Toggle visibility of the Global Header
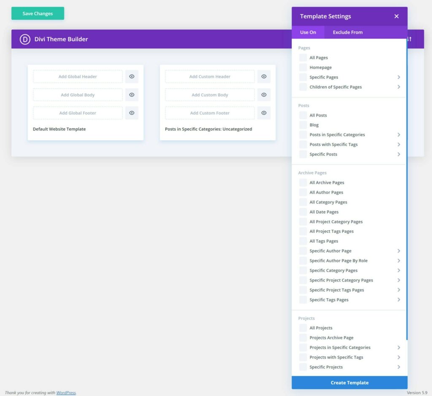 (132, 77)
